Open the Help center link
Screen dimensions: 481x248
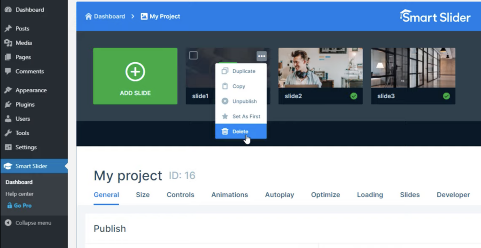[x=20, y=194]
